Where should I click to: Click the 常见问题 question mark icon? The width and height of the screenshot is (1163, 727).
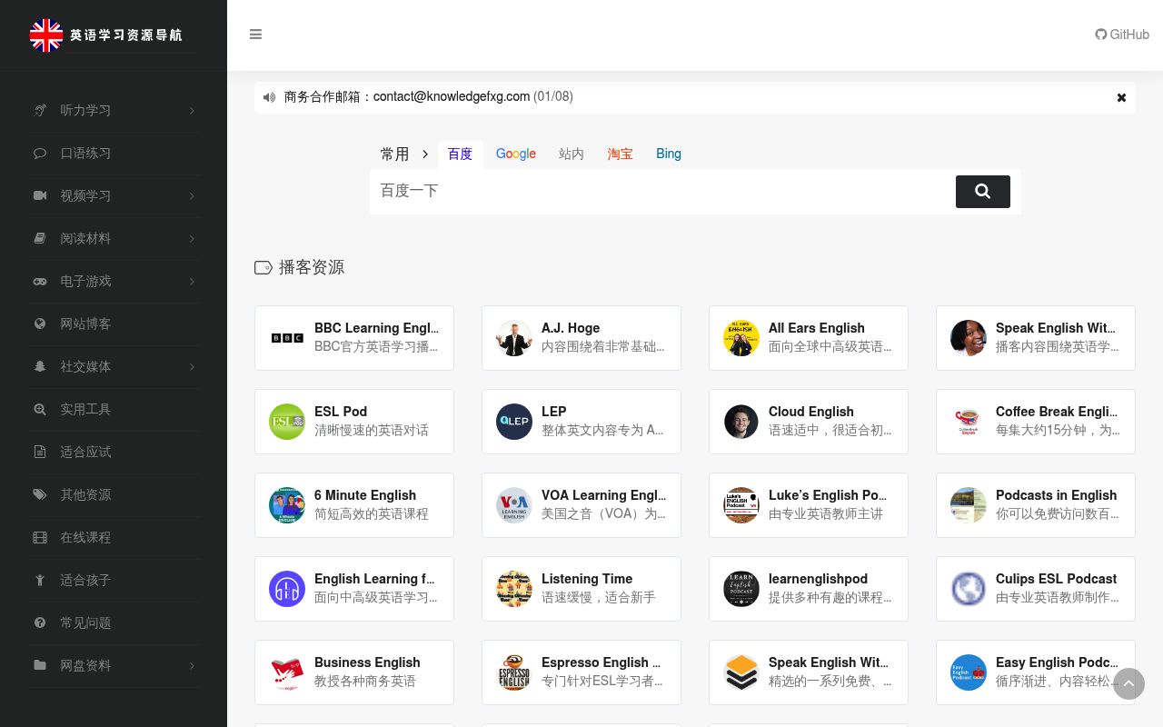click(40, 623)
